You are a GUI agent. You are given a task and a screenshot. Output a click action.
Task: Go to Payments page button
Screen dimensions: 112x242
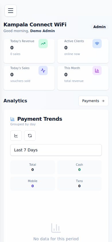(93, 101)
